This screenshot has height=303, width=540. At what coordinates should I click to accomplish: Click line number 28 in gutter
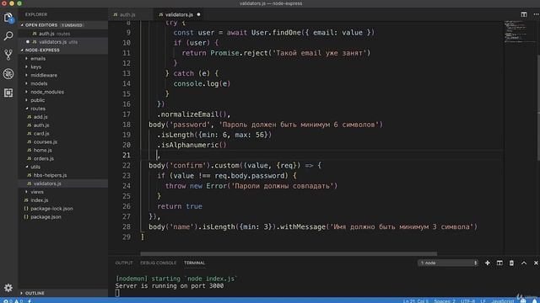click(x=127, y=226)
